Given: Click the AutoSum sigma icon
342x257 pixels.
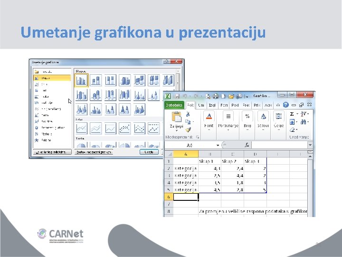Looking at the screenshot, I should [292, 114].
